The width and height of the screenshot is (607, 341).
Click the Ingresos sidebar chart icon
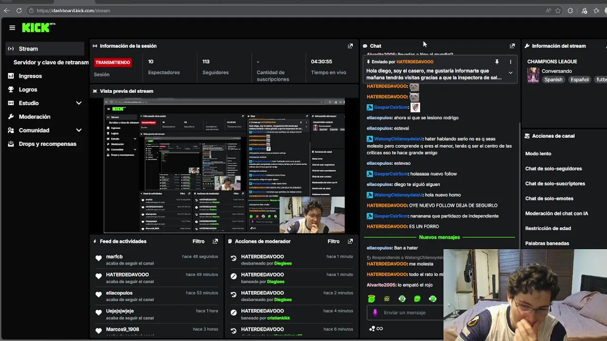click(x=11, y=76)
